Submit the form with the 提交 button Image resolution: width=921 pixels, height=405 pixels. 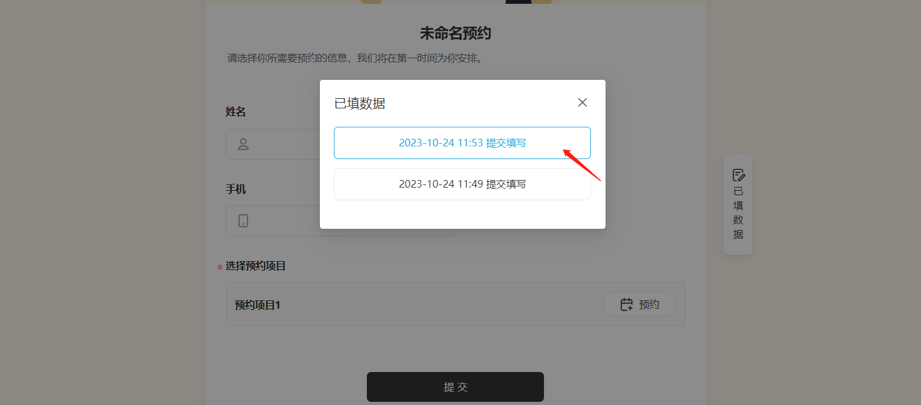(x=455, y=387)
